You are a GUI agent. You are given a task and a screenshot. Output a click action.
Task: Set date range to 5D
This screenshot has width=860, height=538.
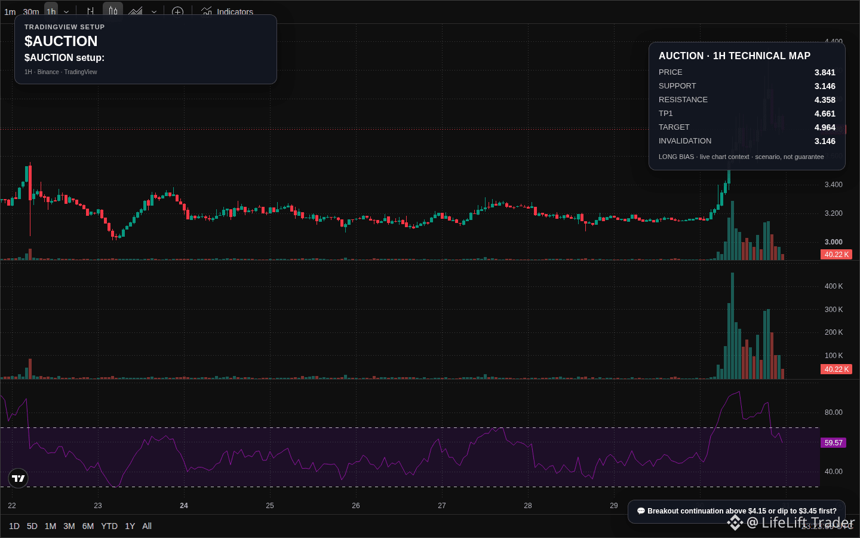click(32, 526)
